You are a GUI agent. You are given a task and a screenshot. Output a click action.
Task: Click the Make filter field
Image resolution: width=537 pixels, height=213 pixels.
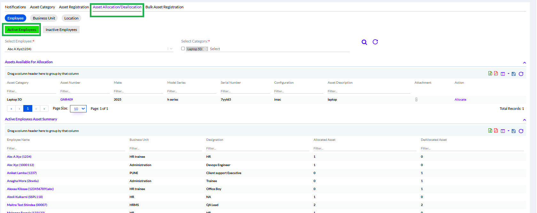138,91
